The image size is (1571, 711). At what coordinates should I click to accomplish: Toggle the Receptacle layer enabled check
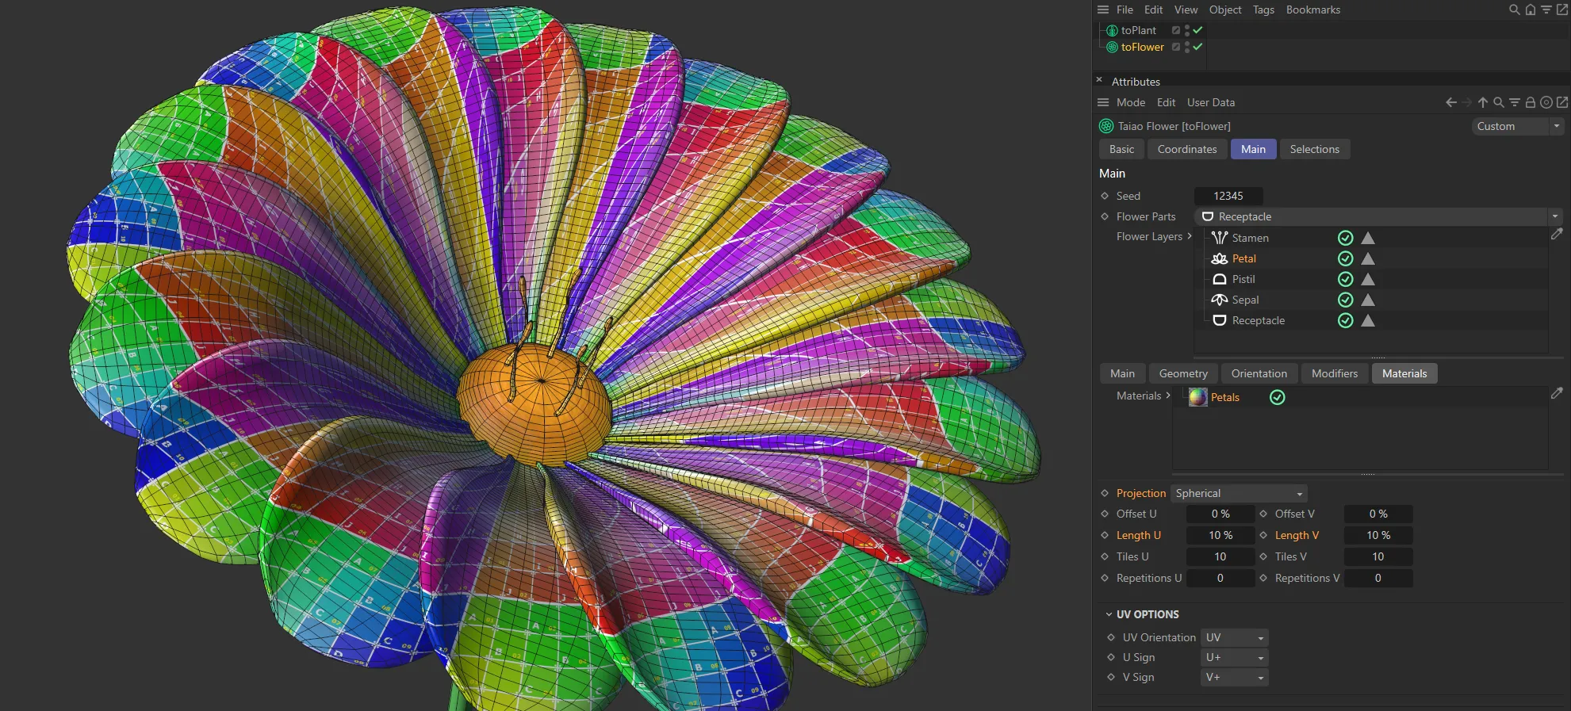click(x=1345, y=320)
